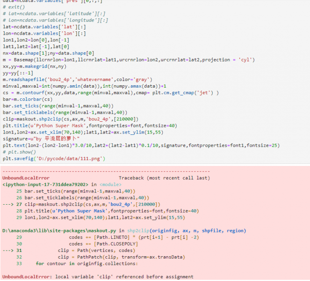Click the plt.savefig line in code cell

coord(54,159)
